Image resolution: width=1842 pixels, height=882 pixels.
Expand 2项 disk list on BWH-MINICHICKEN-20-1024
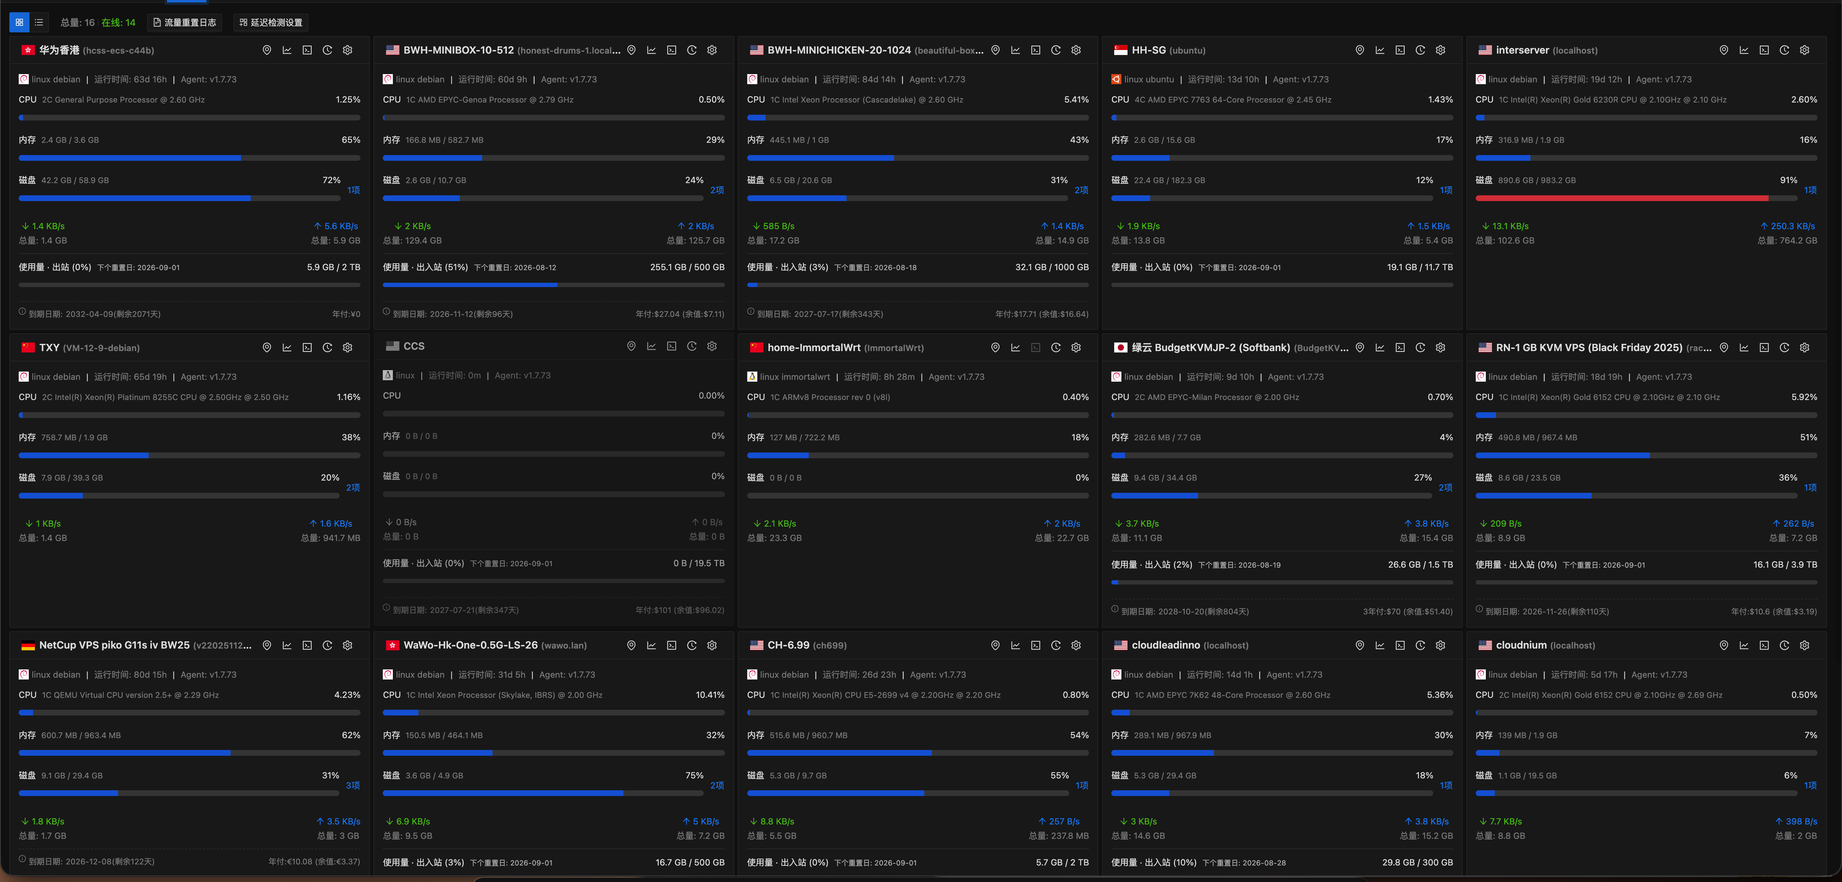tap(1081, 190)
